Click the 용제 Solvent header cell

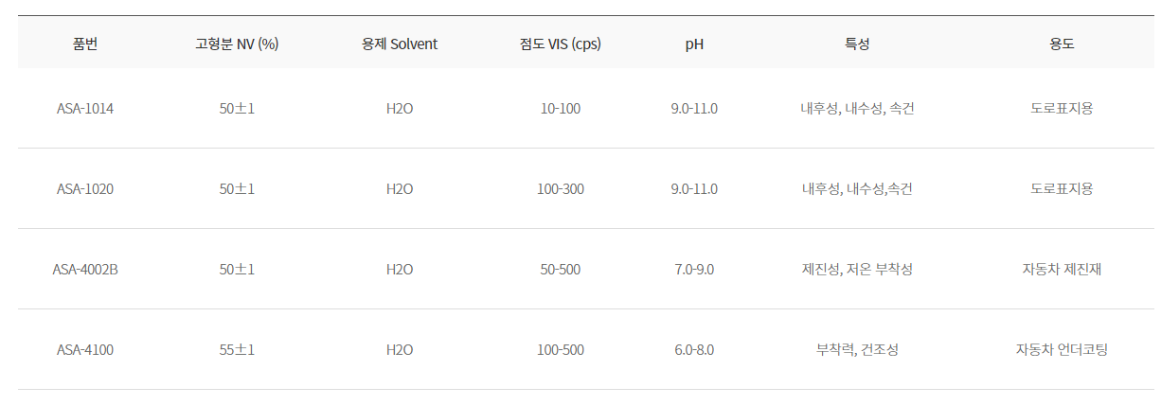400,44
